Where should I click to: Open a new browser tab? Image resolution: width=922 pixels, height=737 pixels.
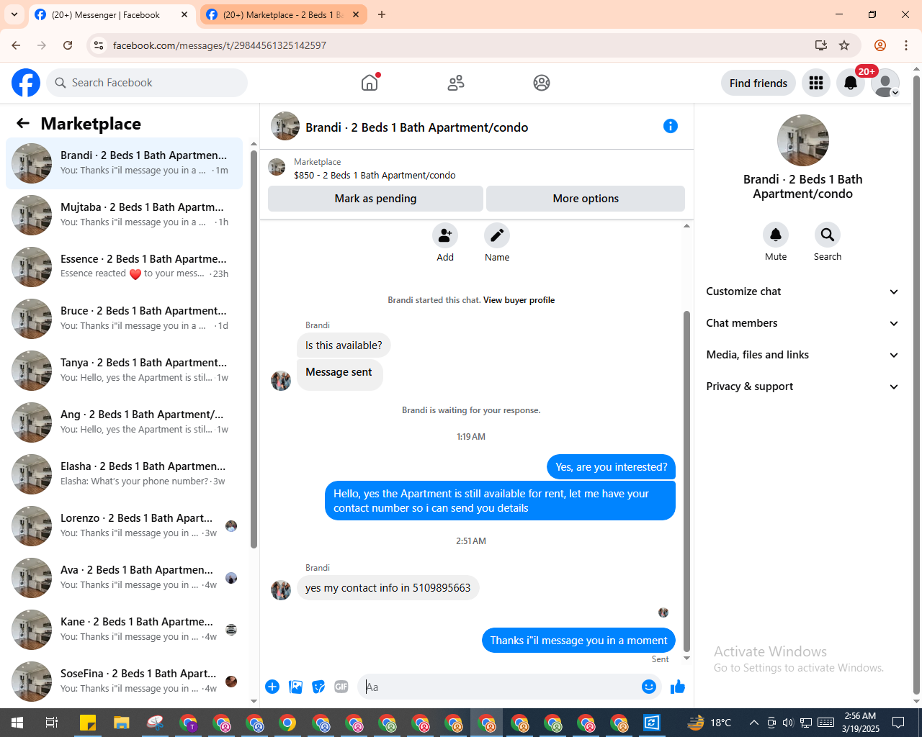[382, 14]
